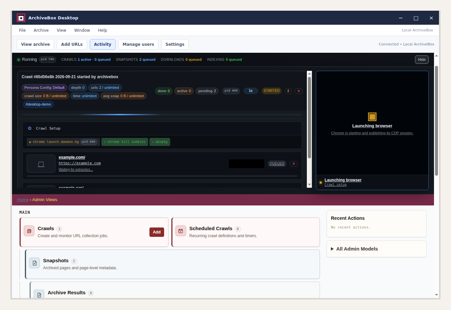The image size is (451, 310).
Task: Click the pid 786 badge beside Running
Action: [x=47, y=59]
